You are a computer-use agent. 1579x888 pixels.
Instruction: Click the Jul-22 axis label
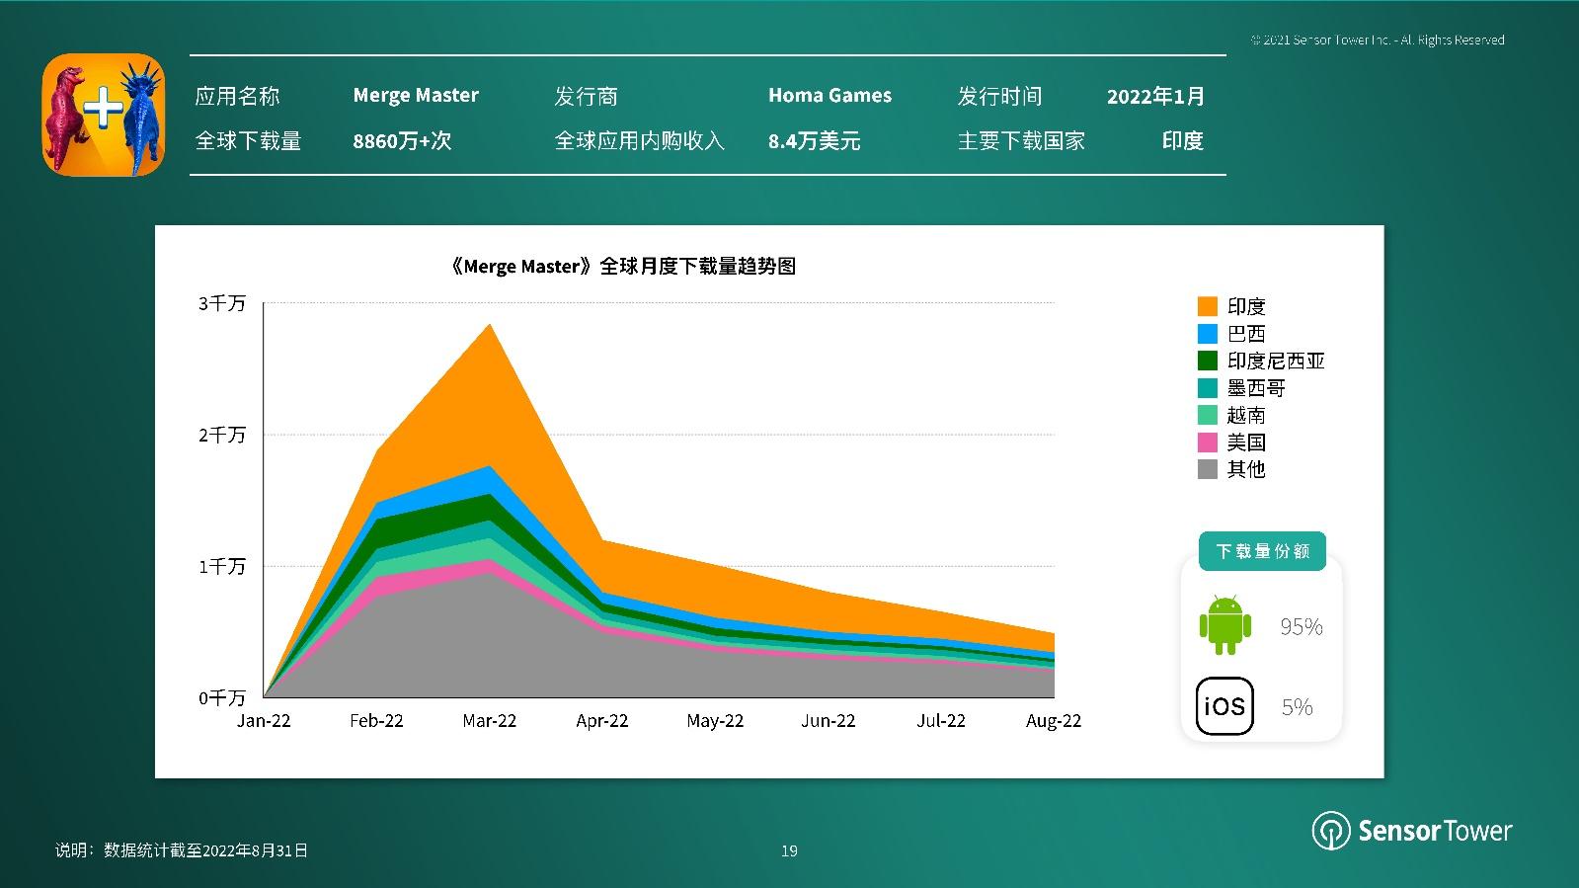[941, 721]
